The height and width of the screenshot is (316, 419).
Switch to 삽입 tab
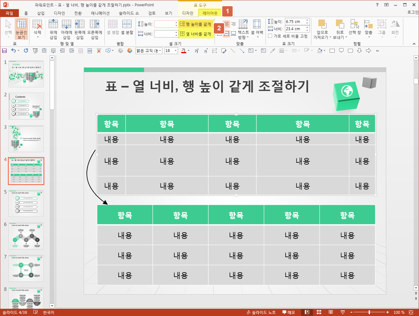click(x=41, y=13)
